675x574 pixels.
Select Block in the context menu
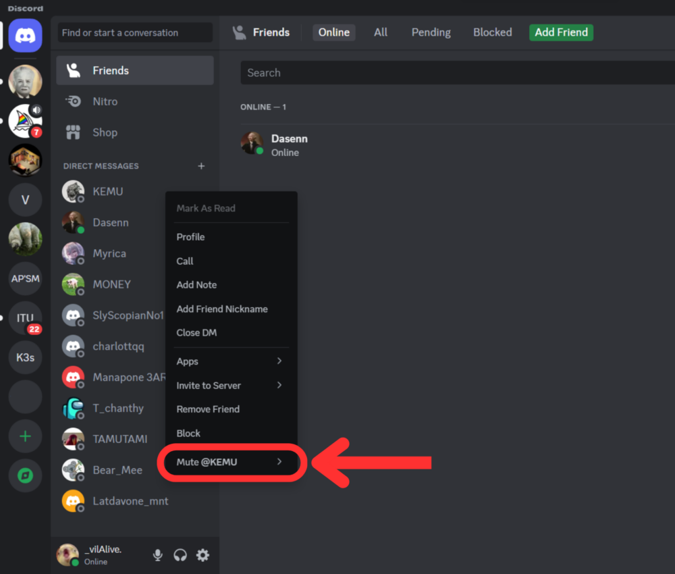[x=188, y=433]
